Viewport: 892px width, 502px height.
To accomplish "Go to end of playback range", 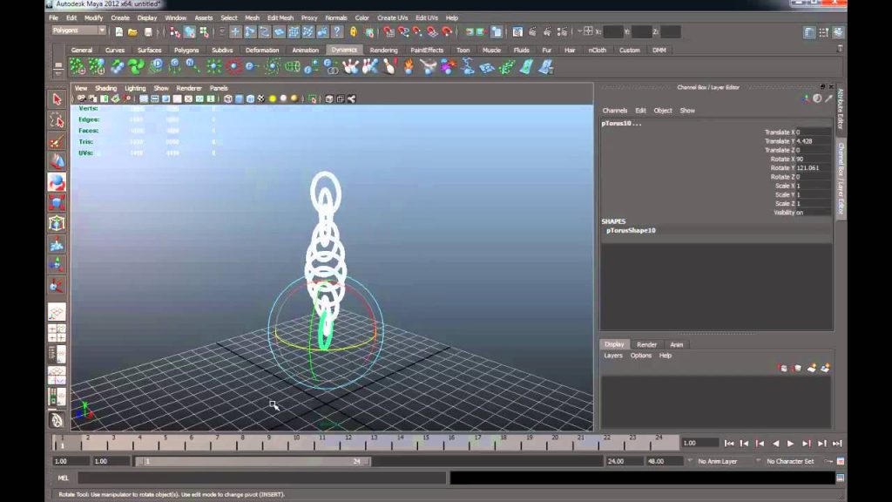I will coord(837,444).
